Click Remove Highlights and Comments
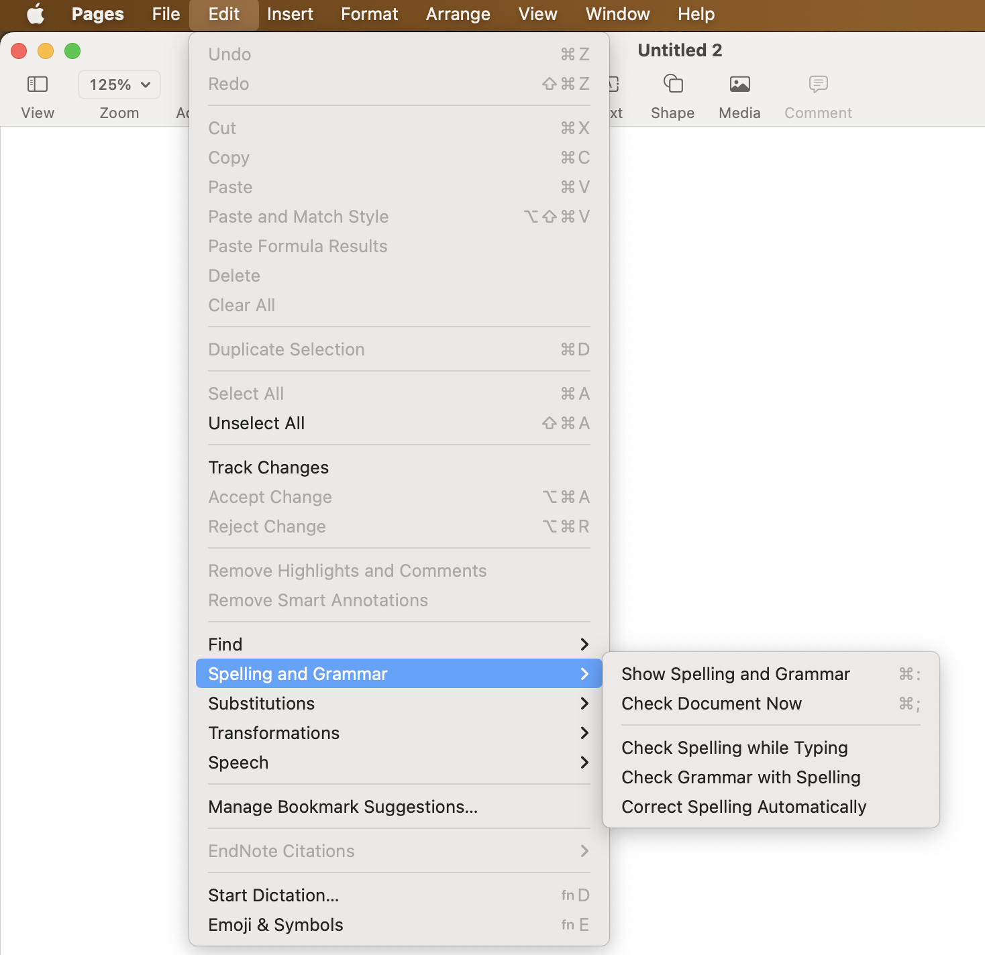 pyautogui.click(x=399, y=571)
